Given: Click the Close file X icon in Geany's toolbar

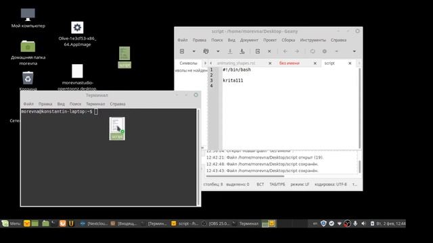Looking at the screenshot, I should click(x=269, y=51).
